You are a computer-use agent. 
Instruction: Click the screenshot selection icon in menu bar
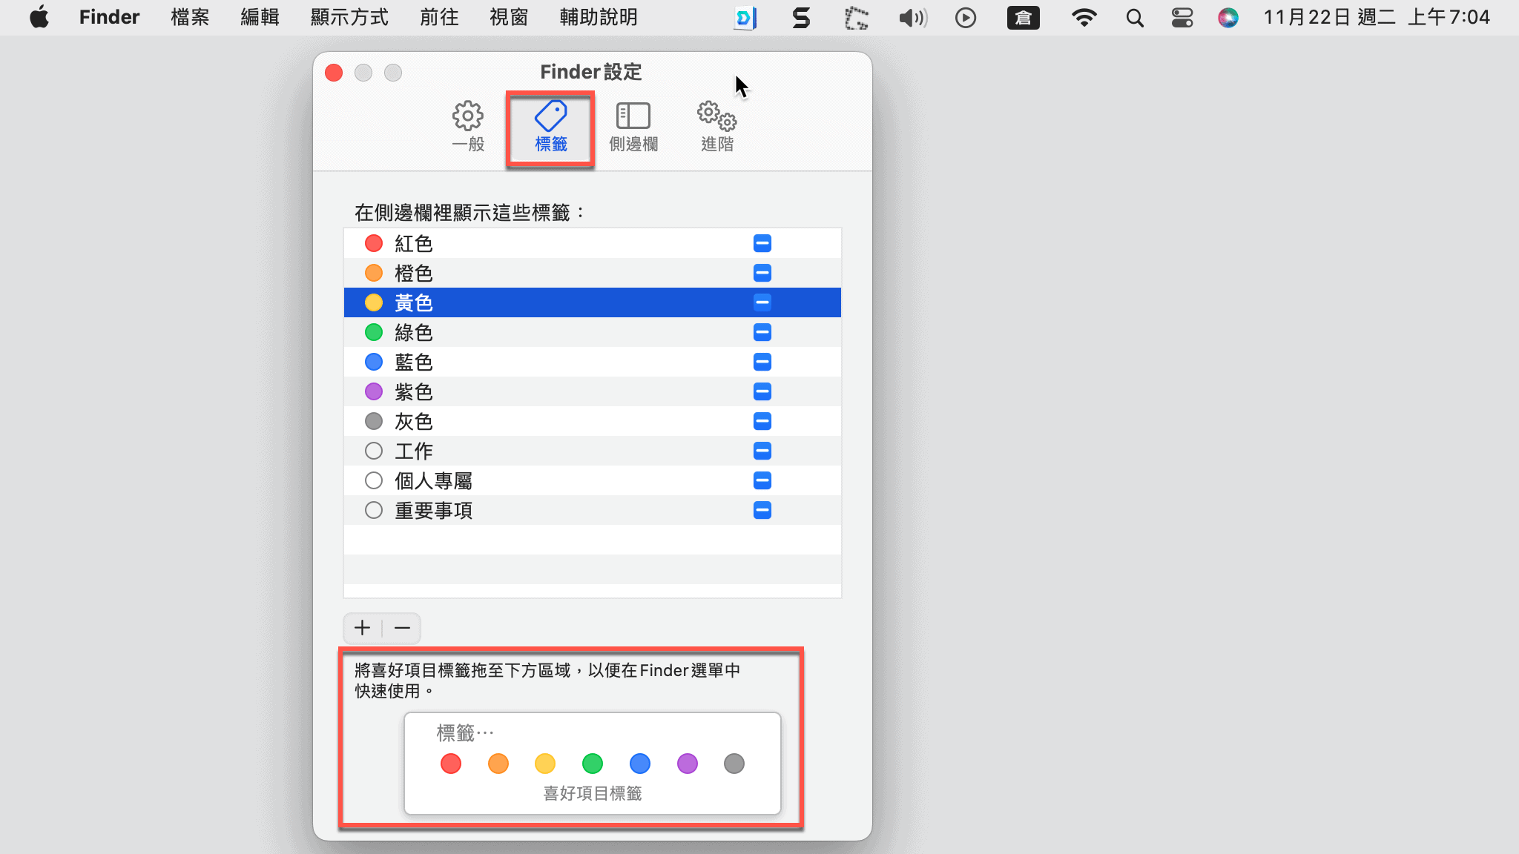[x=857, y=18]
